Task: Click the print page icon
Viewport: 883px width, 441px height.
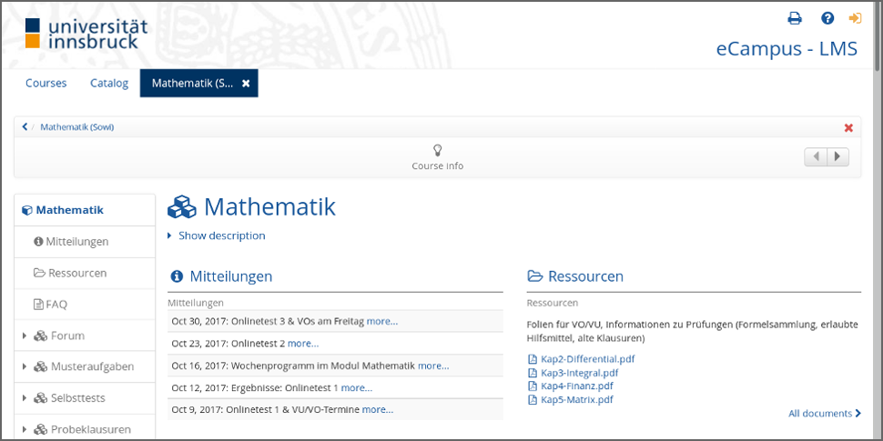Action: click(795, 18)
